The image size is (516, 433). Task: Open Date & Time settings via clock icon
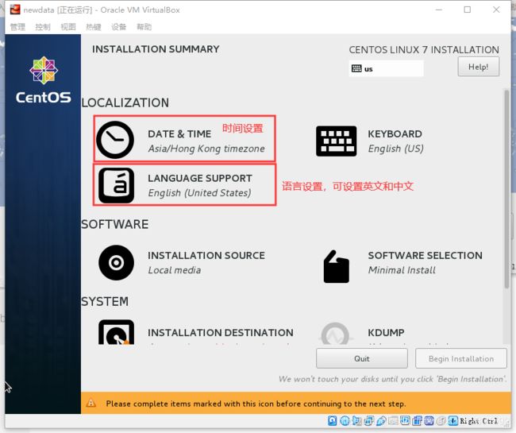pyautogui.click(x=115, y=140)
